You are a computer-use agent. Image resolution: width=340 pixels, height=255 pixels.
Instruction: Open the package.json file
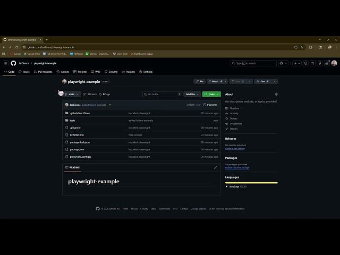tap(77, 149)
